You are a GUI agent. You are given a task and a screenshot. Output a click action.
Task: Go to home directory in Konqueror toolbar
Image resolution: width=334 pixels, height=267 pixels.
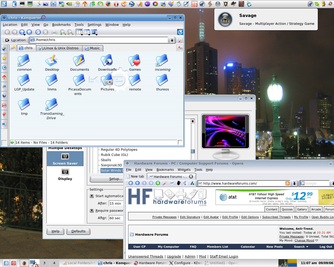tap(29, 32)
